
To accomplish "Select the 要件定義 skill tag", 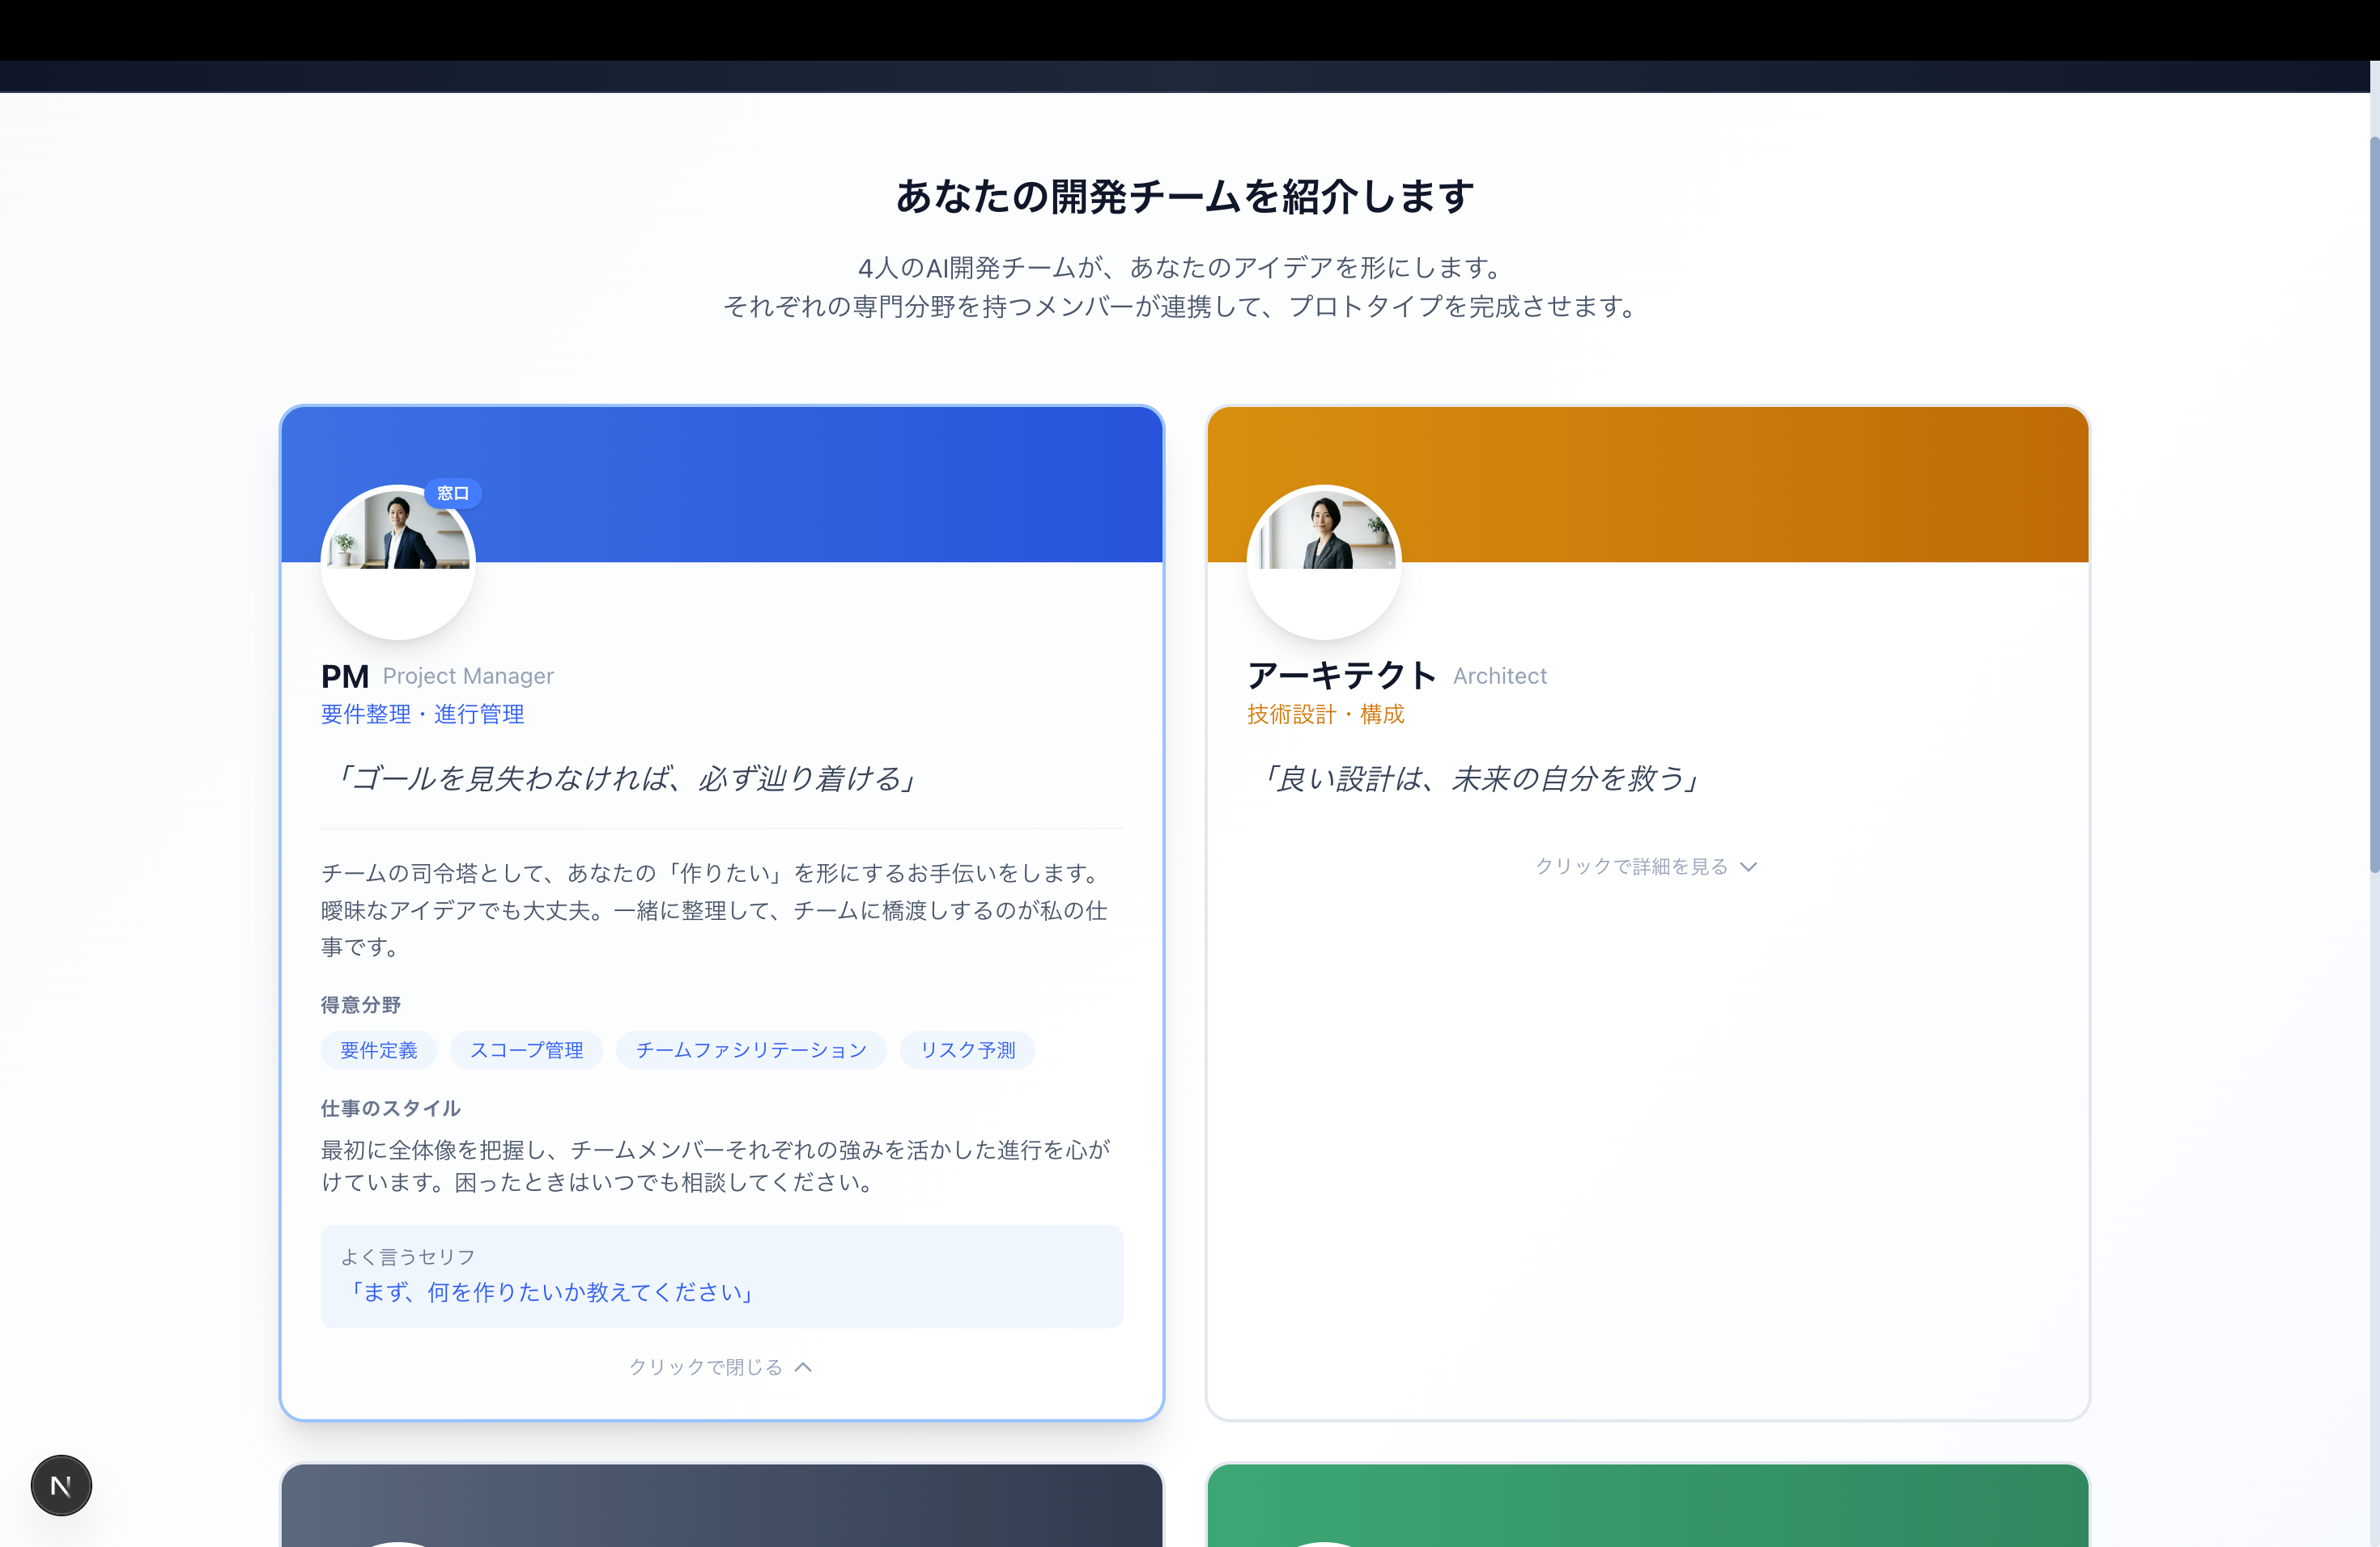I will click(378, 1050).
